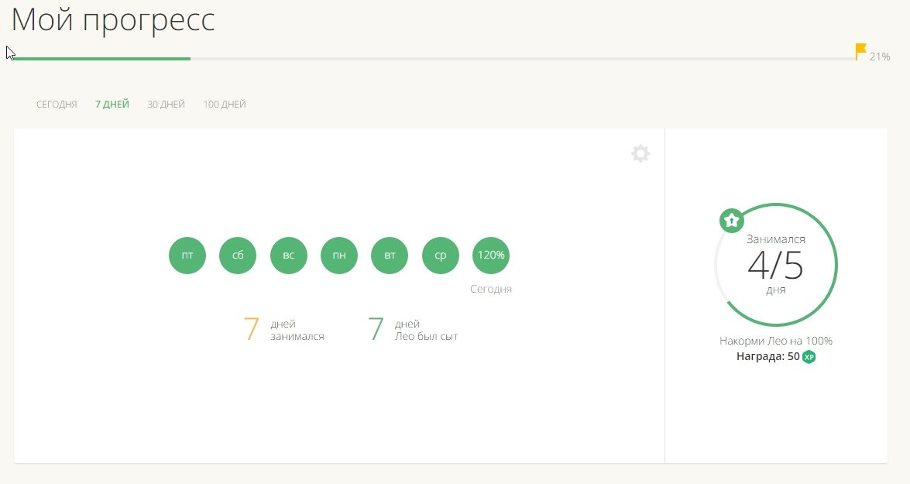Viewport: 910px width, 484px height.
Task: Click the yellow goal flag icon
Action: tap(860, 52)
